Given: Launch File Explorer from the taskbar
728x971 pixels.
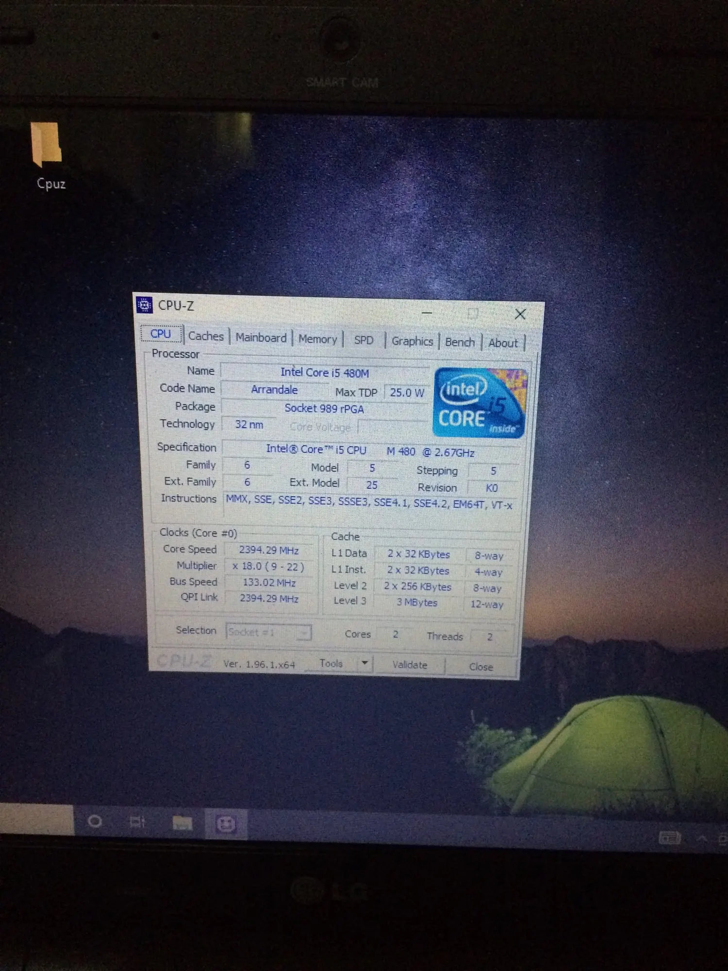Looking at the screenshot, I should pyautogui.click(x=182, y=822).
